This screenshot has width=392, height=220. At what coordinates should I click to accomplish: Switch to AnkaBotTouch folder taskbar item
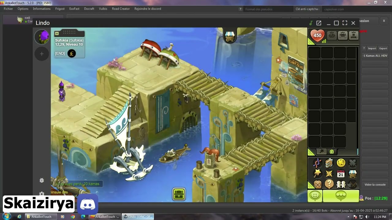[x=40, y=217]
